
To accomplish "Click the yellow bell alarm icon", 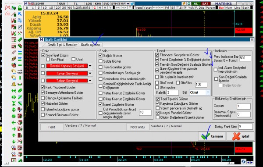I will (x=14, y=84).
